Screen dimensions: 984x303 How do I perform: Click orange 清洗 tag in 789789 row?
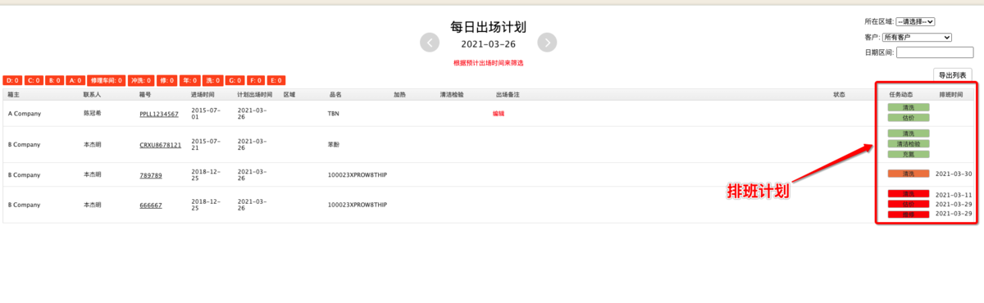tap(908, 174)
